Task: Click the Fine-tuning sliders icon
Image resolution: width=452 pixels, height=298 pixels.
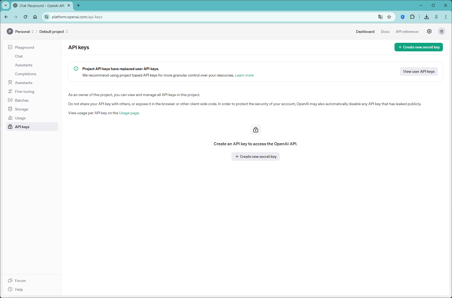Action: [10, 91]
